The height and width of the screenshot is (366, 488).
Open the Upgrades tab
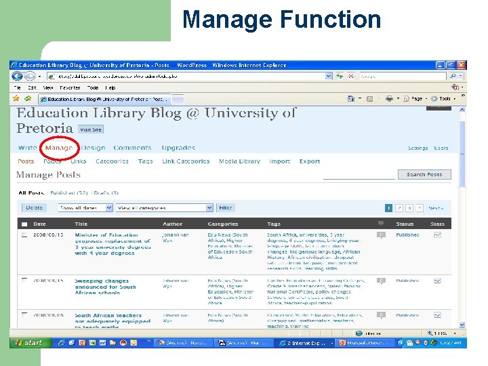point(178,148)
